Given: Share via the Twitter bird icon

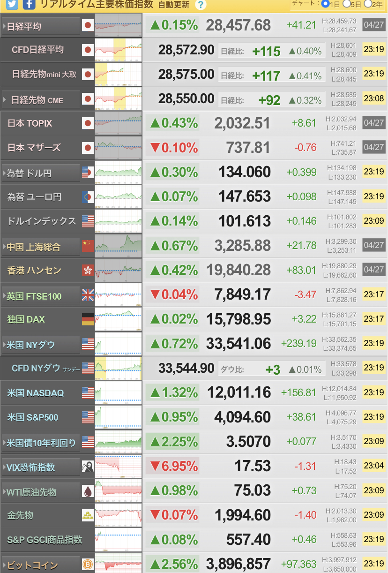Looking at the screenshot, I should (10, 5).
